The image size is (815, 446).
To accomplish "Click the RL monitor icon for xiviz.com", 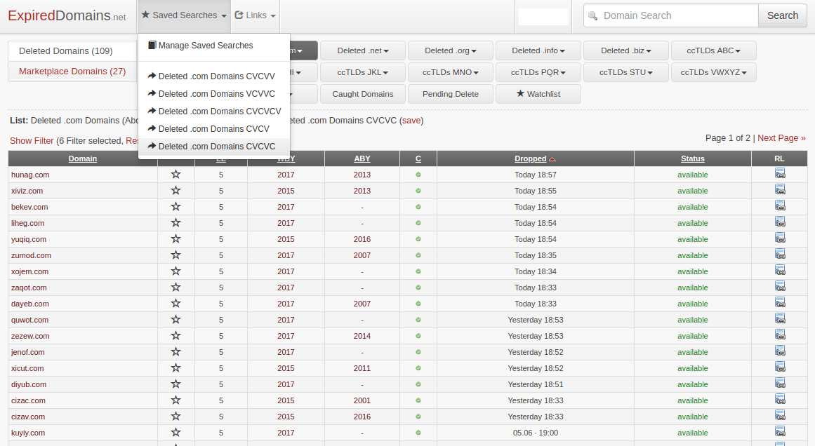I will click(x=780, y=189).
